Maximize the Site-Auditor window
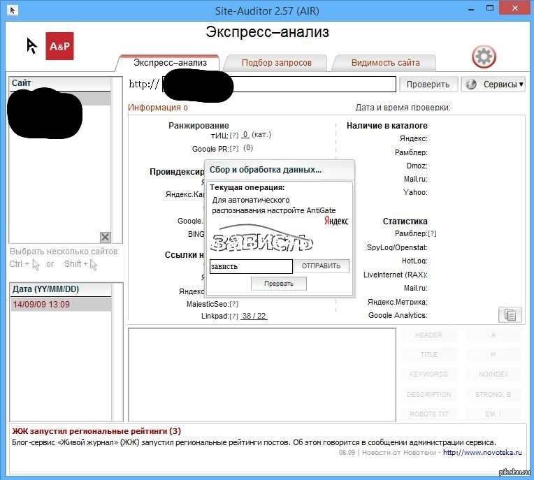The image size is (534, 480). pyautogui.click(x=490, y=8)
